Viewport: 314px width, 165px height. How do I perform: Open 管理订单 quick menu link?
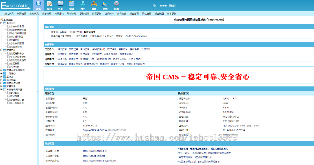pyautogui.click(x=105, y=64)
